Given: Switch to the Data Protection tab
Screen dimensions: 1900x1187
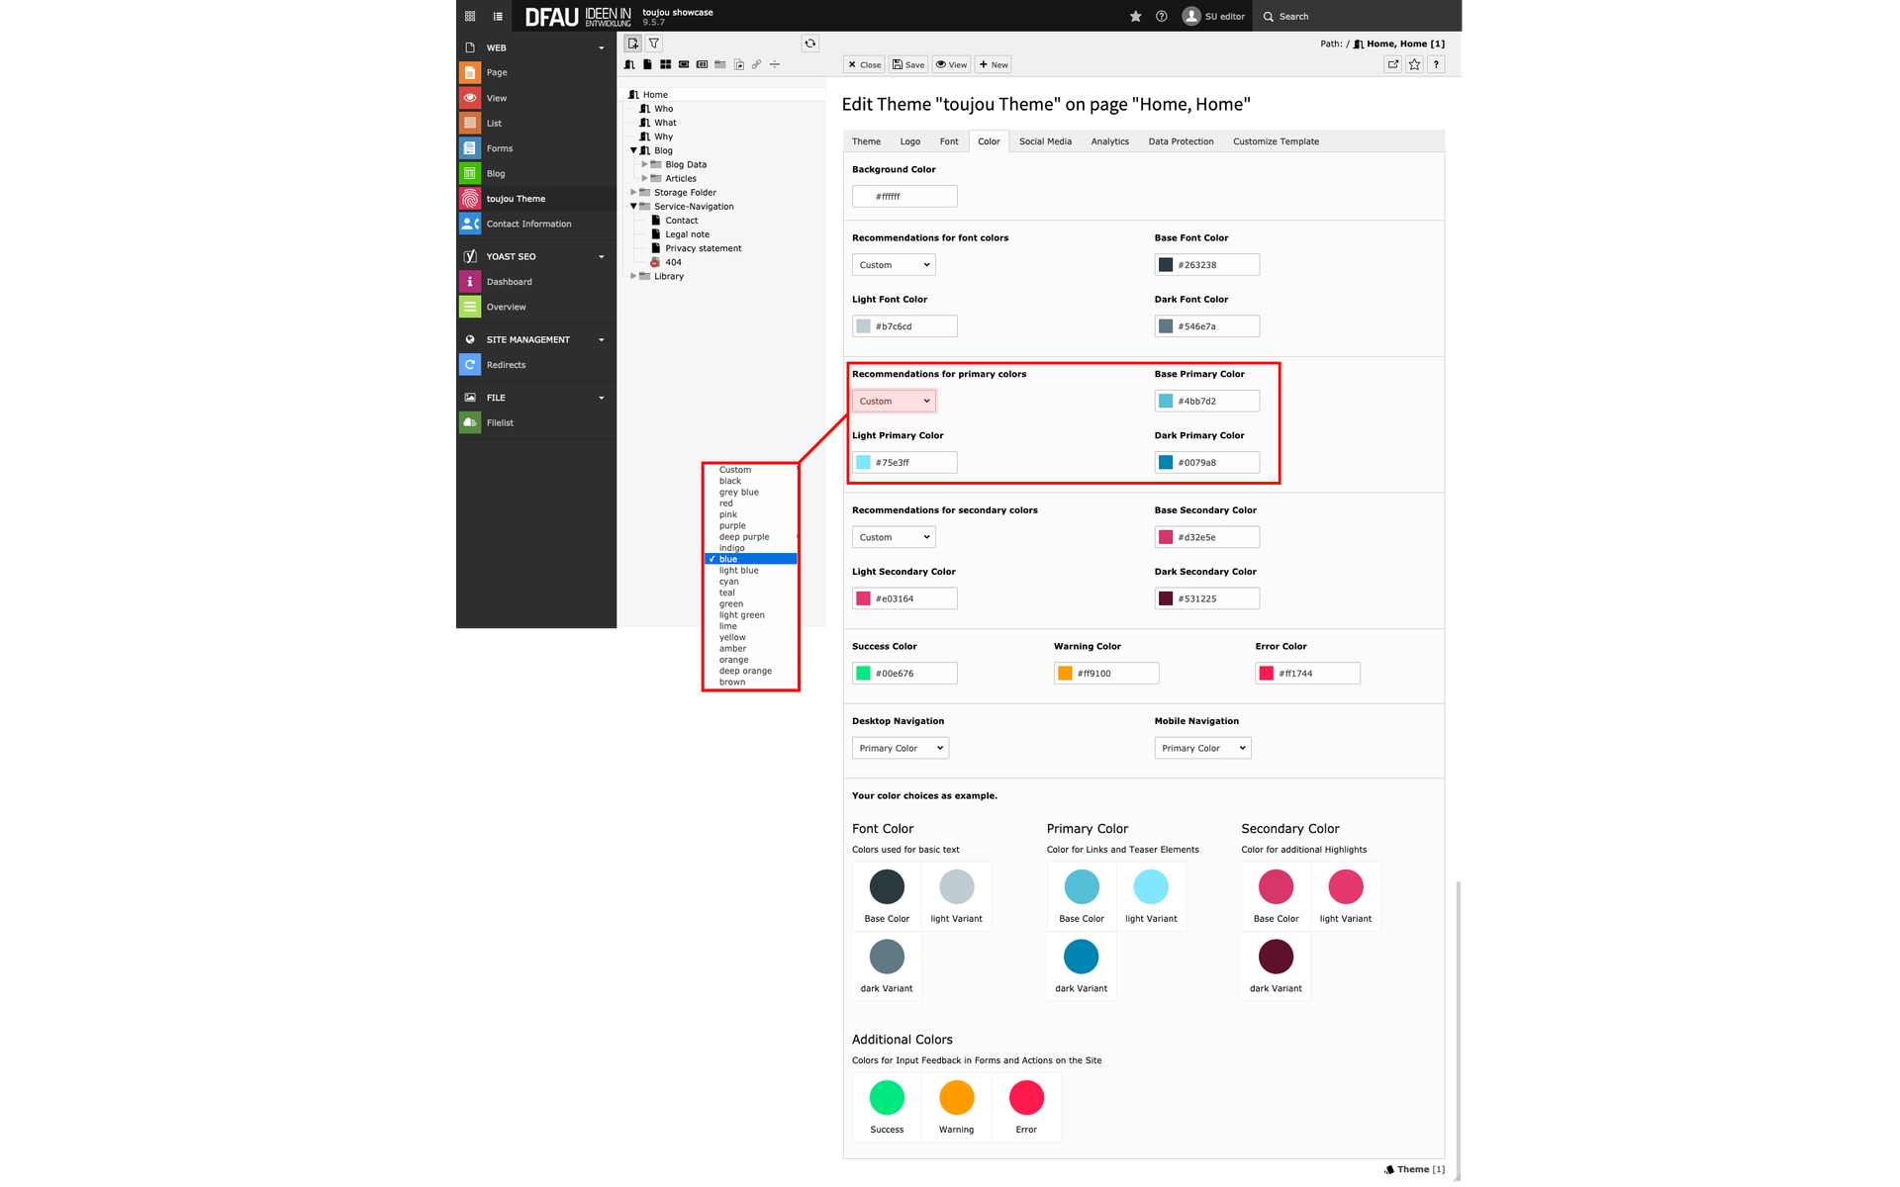Looking at the screenshot, I should 1181,141.
